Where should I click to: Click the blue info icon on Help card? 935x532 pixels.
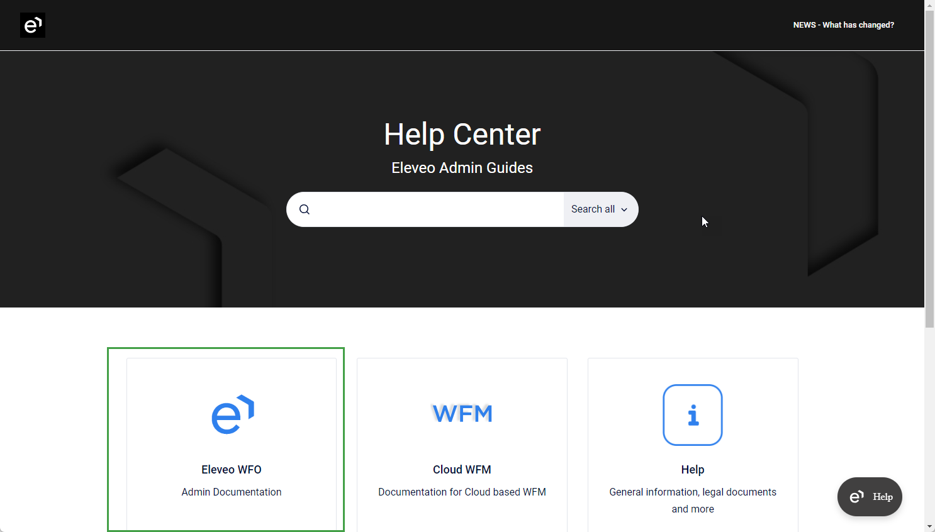tap(693, 415)
